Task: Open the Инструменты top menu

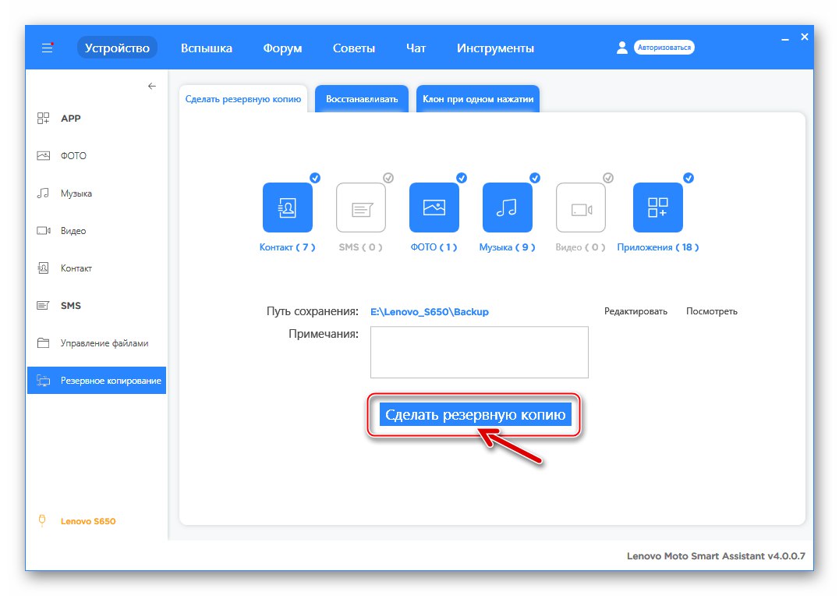Action: click(495, 48)
